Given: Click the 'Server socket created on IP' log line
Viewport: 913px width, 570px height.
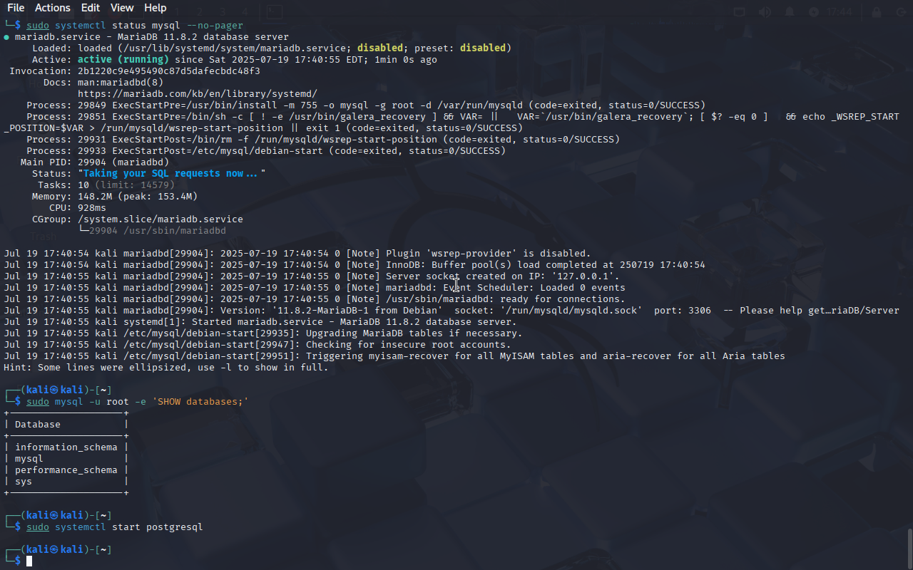Looking at the screenshot, I should point(312,276).
